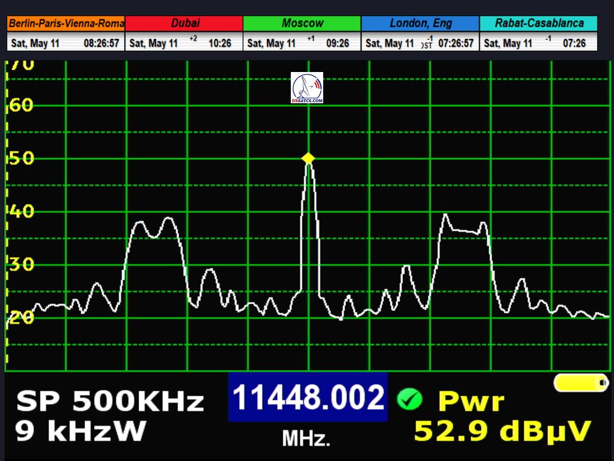Click the MHz. unit label
Image resolution: width=614 pixels, height=461 pixels.
click(x=306, y=439)
